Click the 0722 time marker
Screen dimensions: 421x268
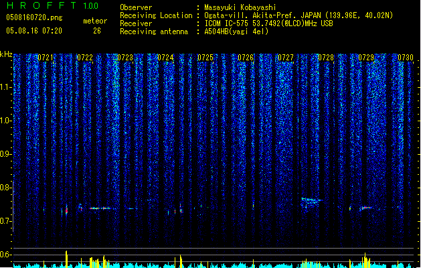click(85, 58)
